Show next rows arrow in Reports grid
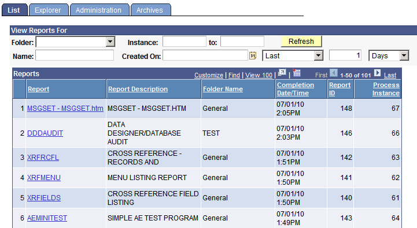Image resolution: width=417 pixels, height=228 pixels. click(377, 73)
